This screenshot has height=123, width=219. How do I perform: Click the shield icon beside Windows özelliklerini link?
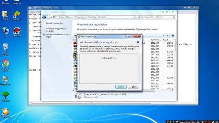44,35
